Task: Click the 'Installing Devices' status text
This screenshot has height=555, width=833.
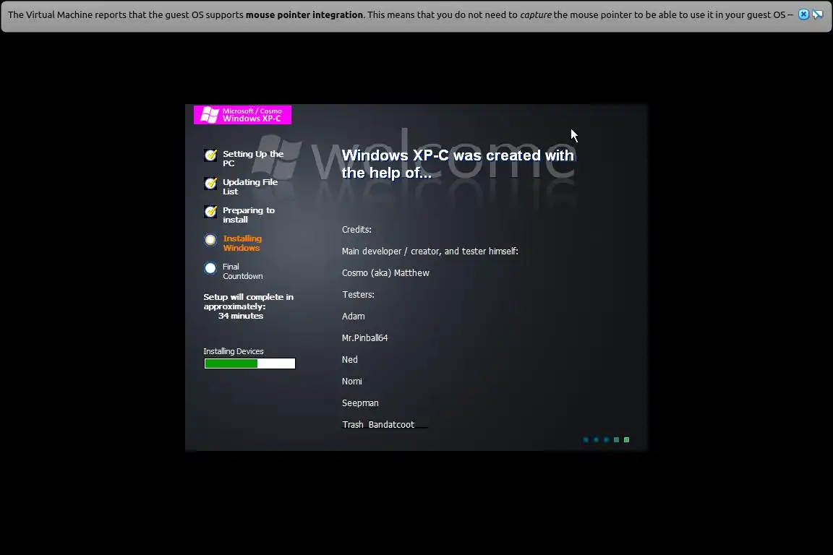Action: coord(234,351)
